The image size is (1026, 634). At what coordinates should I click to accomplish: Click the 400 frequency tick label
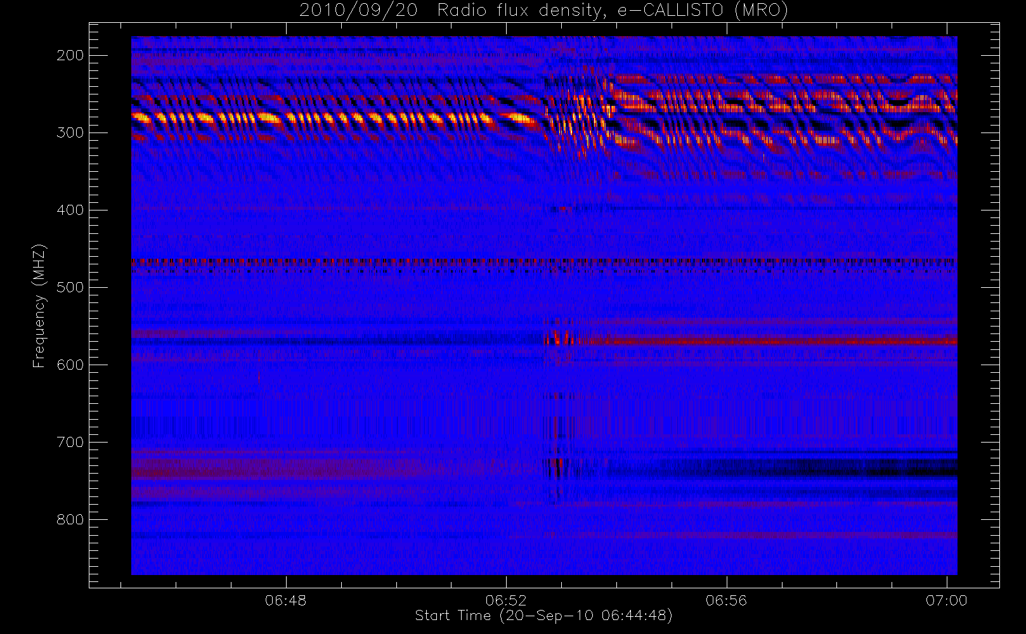pyautogui.click(x=70, y=210)
